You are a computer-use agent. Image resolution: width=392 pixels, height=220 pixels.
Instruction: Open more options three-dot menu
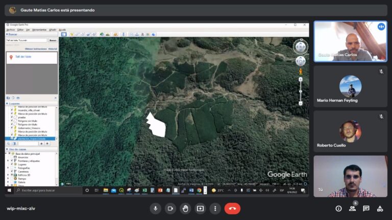(x=215, y=208)
